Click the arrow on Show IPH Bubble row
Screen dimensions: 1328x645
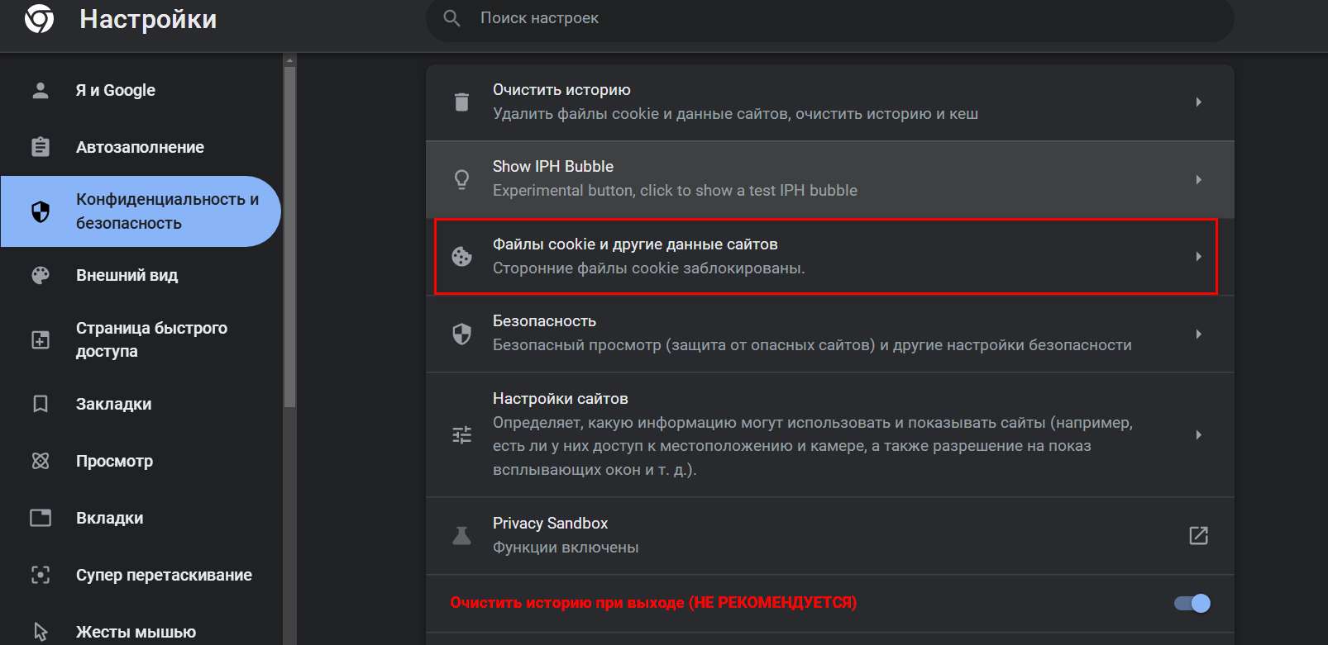1198,179
